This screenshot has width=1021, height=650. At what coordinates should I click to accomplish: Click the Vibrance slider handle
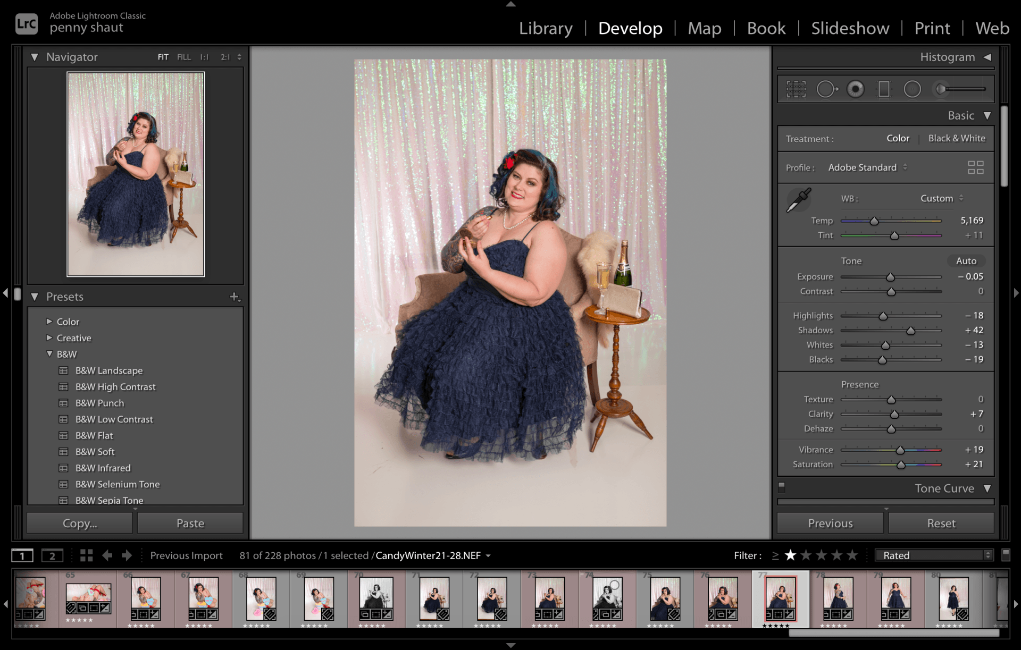900,450
